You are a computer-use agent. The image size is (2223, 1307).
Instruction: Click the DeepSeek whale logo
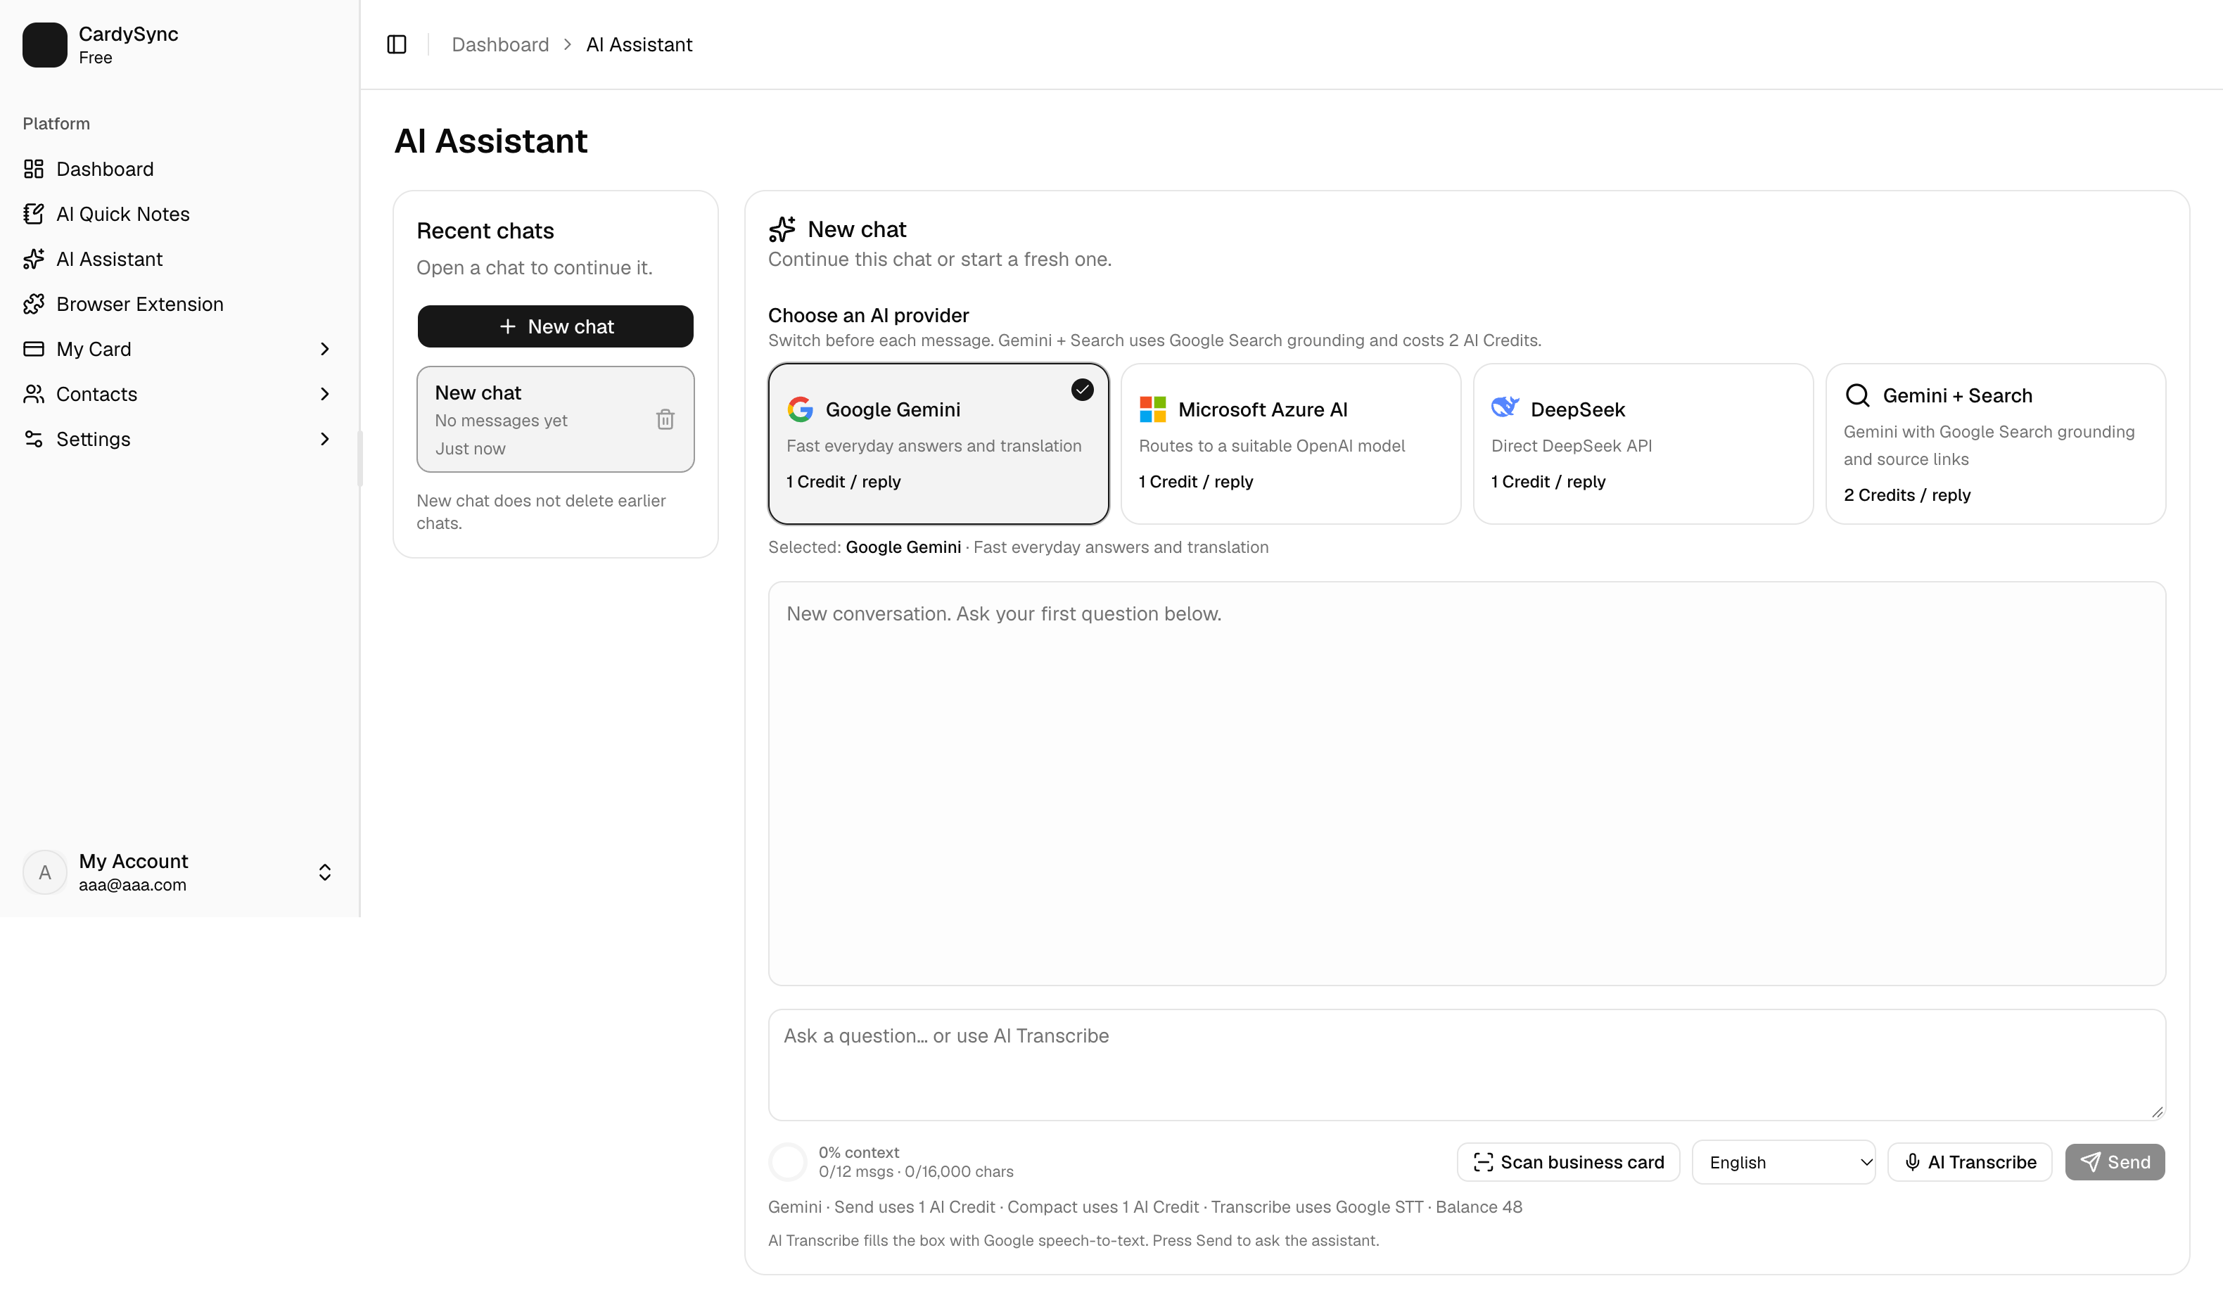(1505, 407)
